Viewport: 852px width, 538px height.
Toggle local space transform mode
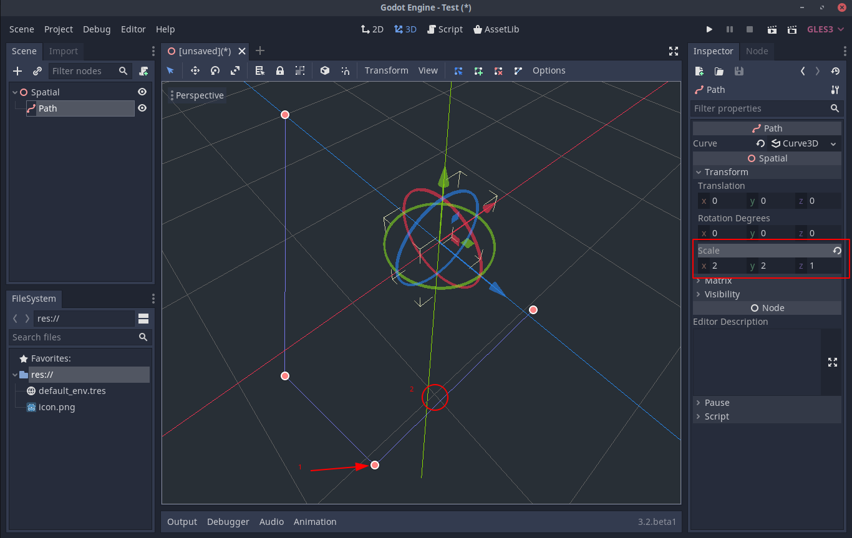tap(324, 70)
